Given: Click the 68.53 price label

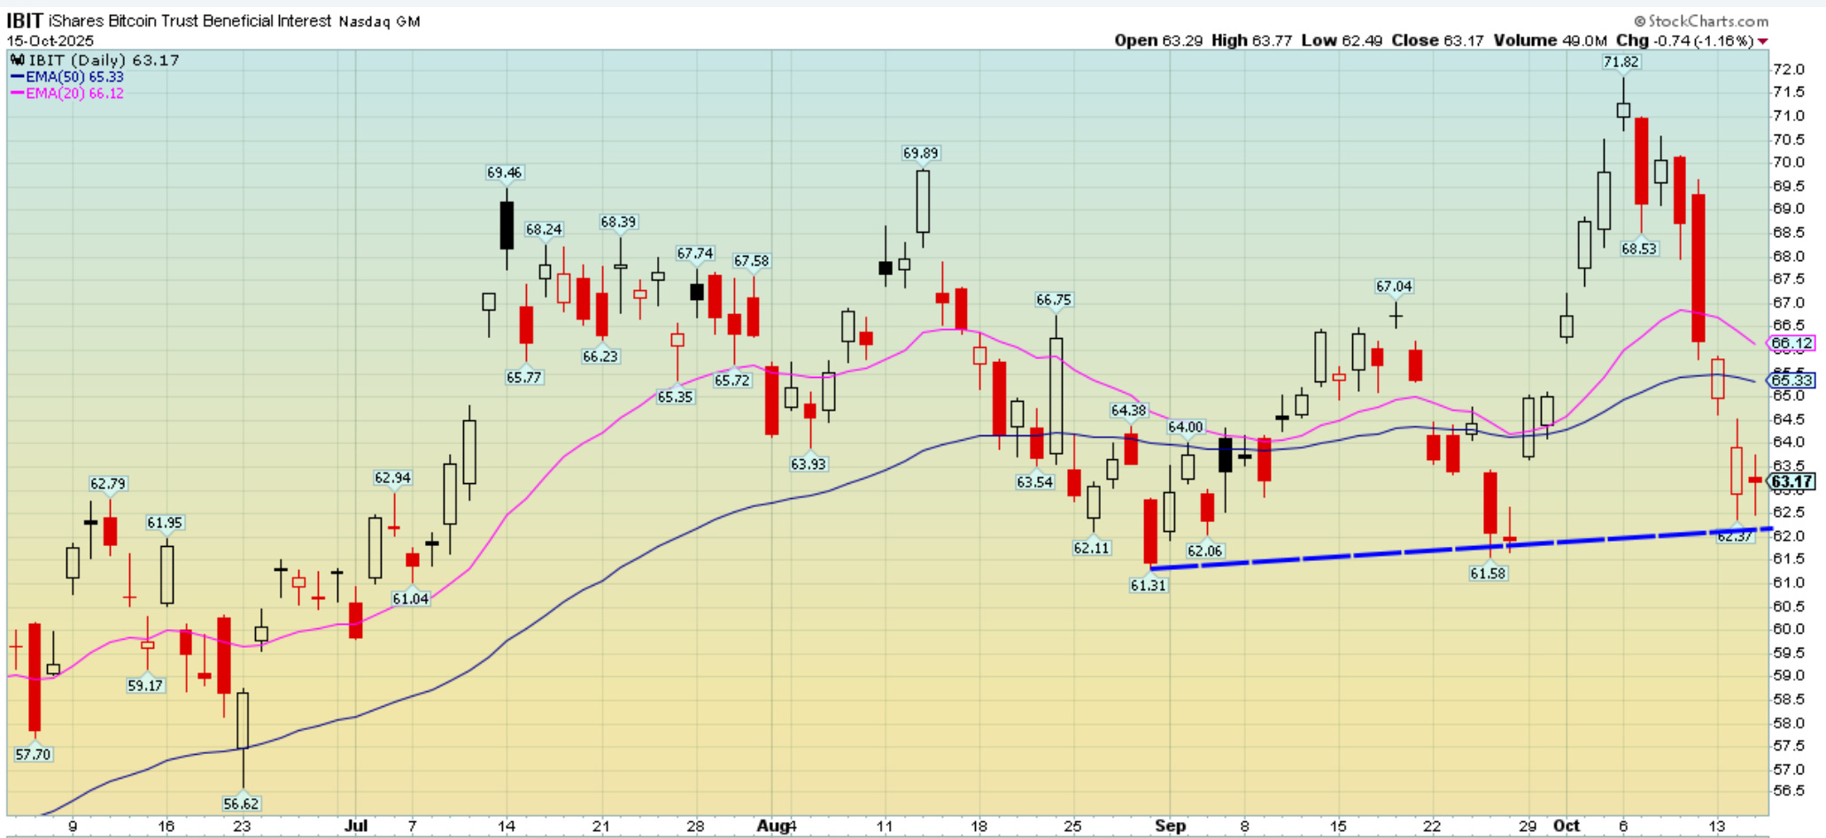Looking at the screenshot, I should 1639,249.
